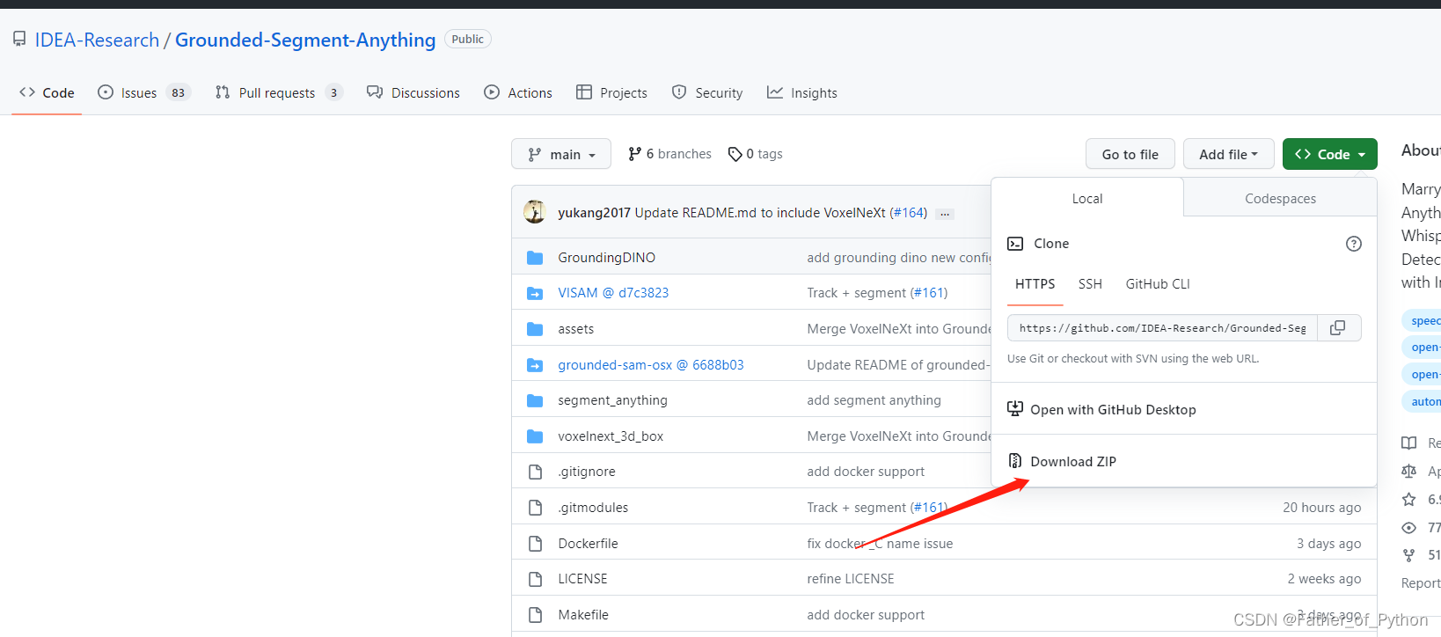The width and height of the screenshot is (1441, 637).
Task: Click the forks icon in the About sidebar
Action: point(1409,555)
